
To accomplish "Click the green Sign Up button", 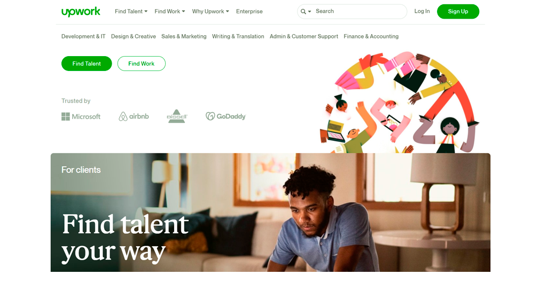I will pyautogui.click(x=458, y=12).
